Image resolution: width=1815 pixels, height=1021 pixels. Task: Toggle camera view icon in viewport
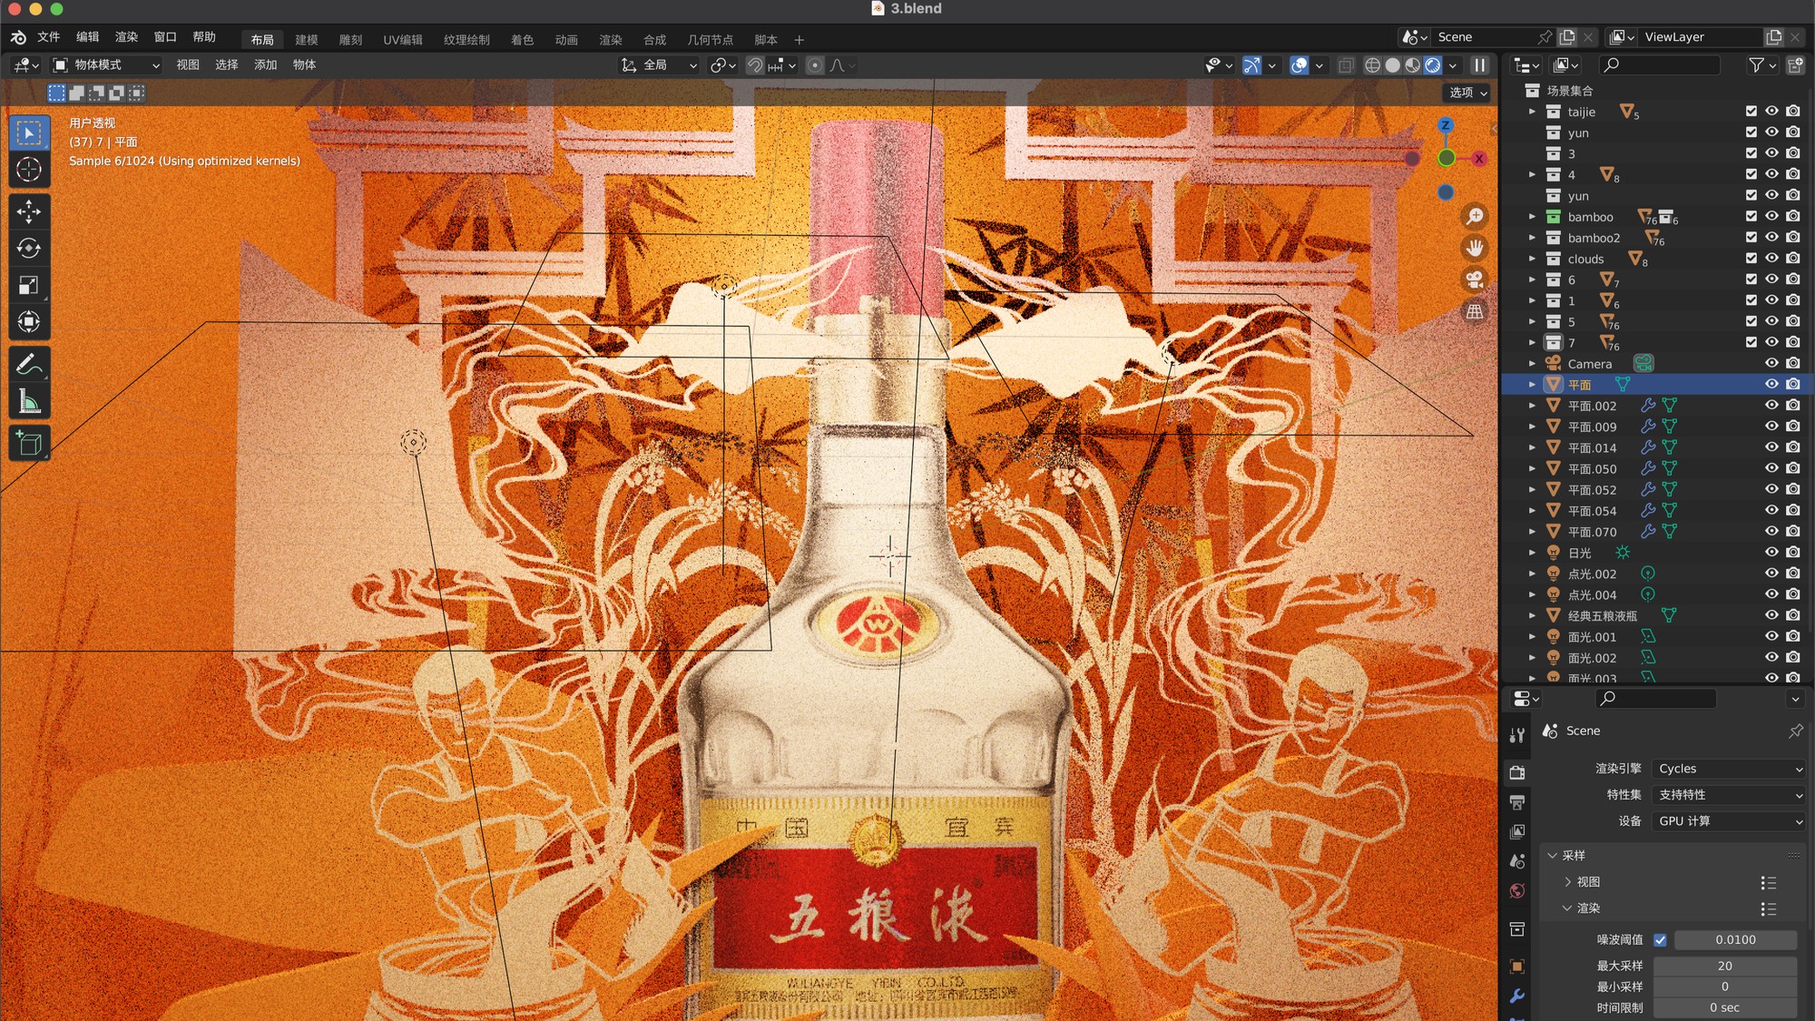[1475, 280]
